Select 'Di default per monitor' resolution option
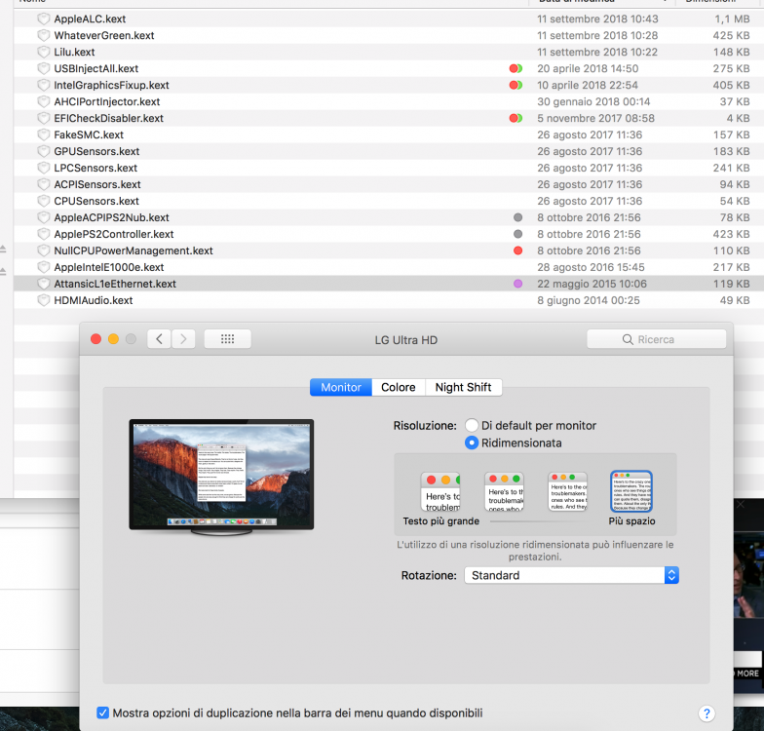The height and width of the screenshot is (731, 764). pos(472,425)
